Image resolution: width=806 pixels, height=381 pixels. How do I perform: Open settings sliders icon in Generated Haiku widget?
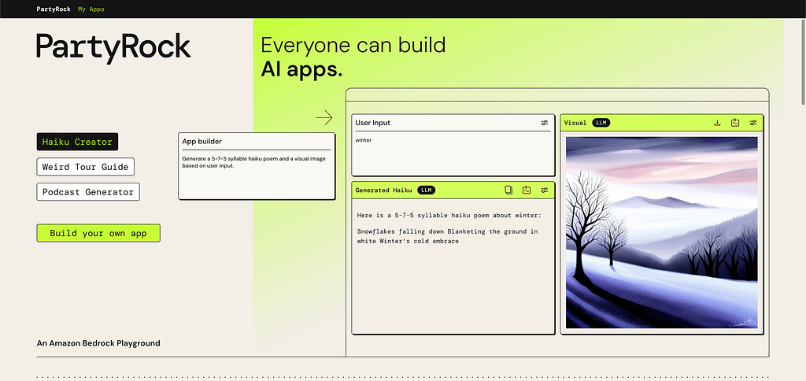click(545, 190)
